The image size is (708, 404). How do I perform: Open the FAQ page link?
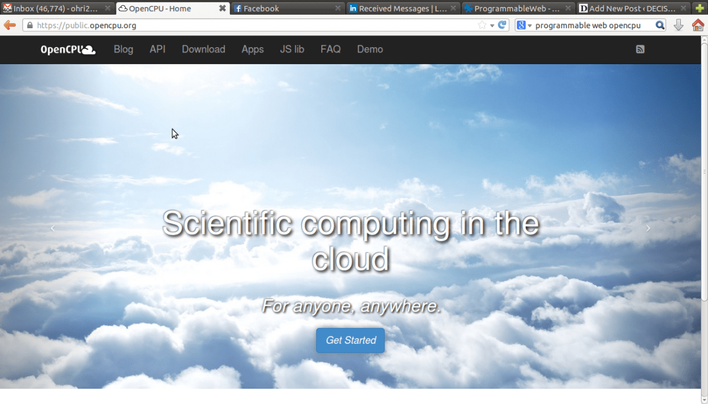[330, 49]
